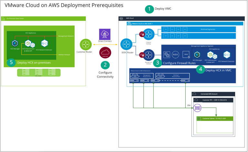Image resolution: width=248 pixels, height=152 pixels.
Task: Click the AWS logo in the header
Action: pyautogui.click(x=121, y=18)
